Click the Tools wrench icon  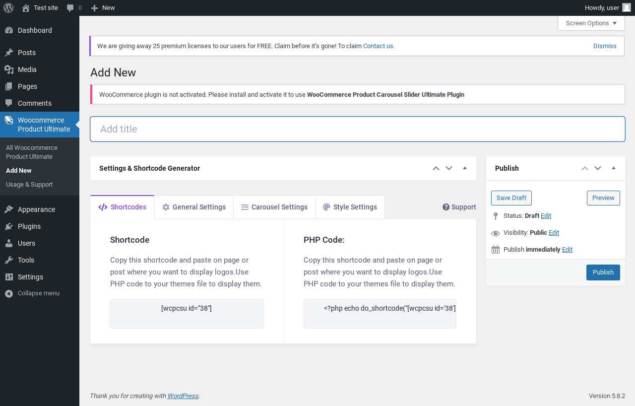click(x=9, y=260)
